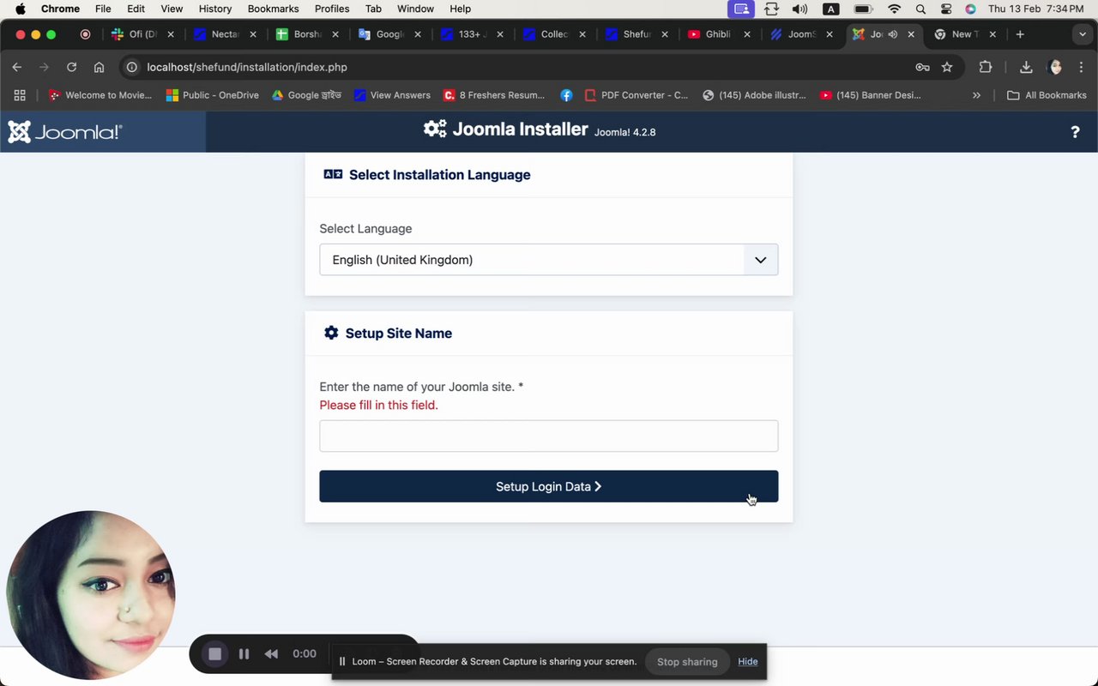Open the date and time in menu bar
Viewport: 1098px width, 686px height.
click(1035, 9)
